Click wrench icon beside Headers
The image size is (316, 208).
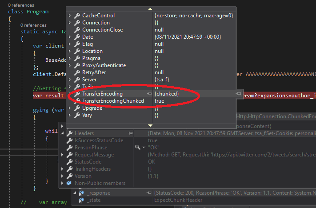click(x=69, y=133)
